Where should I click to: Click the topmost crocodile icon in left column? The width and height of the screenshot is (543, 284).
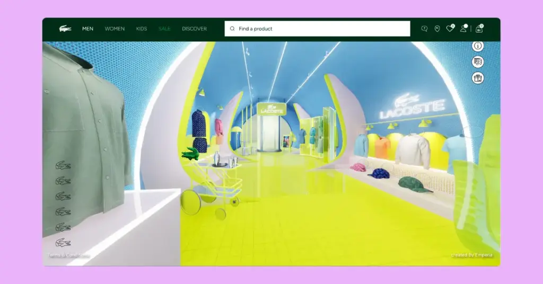63,166
